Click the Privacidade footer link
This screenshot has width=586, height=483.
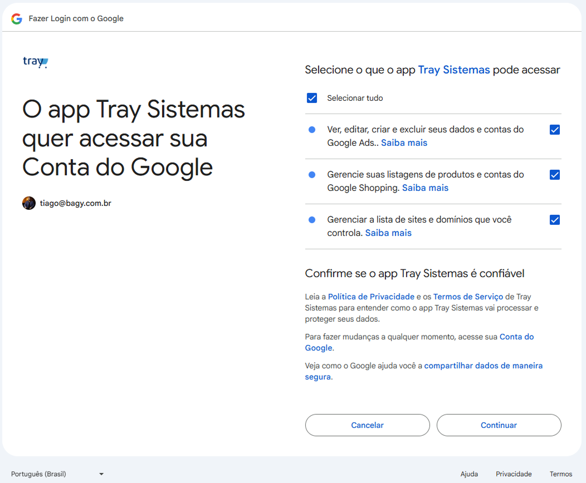(514, 474)
